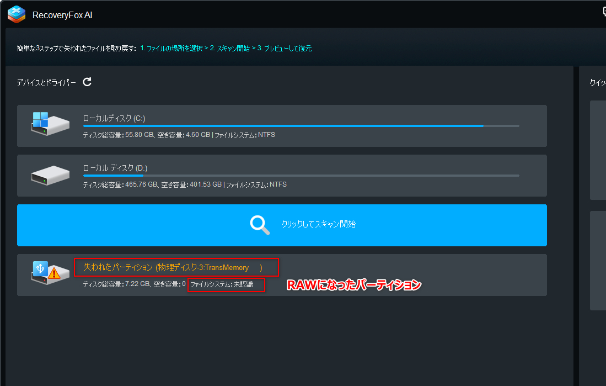Select the ローカルディスク (C:) drive label
Image resolution: width=606 pixels, height=386 pixels.
[x=114, y=118]
